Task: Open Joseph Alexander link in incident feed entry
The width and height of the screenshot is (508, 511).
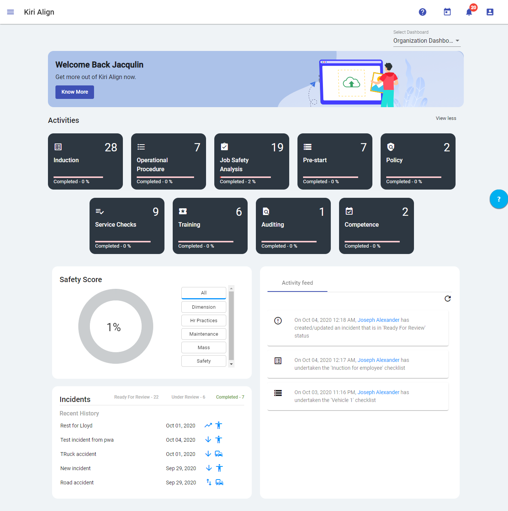Action: [x=378, y=320]
